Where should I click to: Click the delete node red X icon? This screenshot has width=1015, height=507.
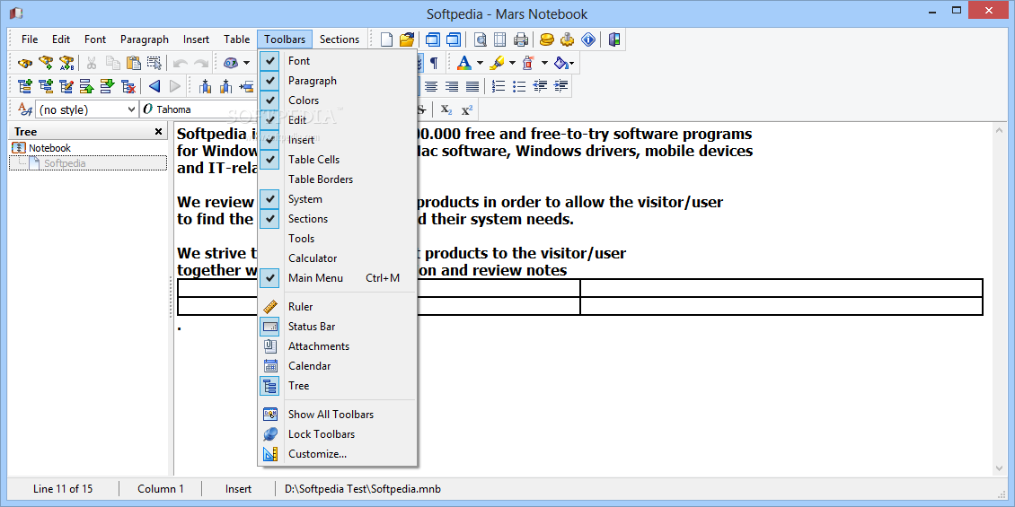(x=128, y=86)
